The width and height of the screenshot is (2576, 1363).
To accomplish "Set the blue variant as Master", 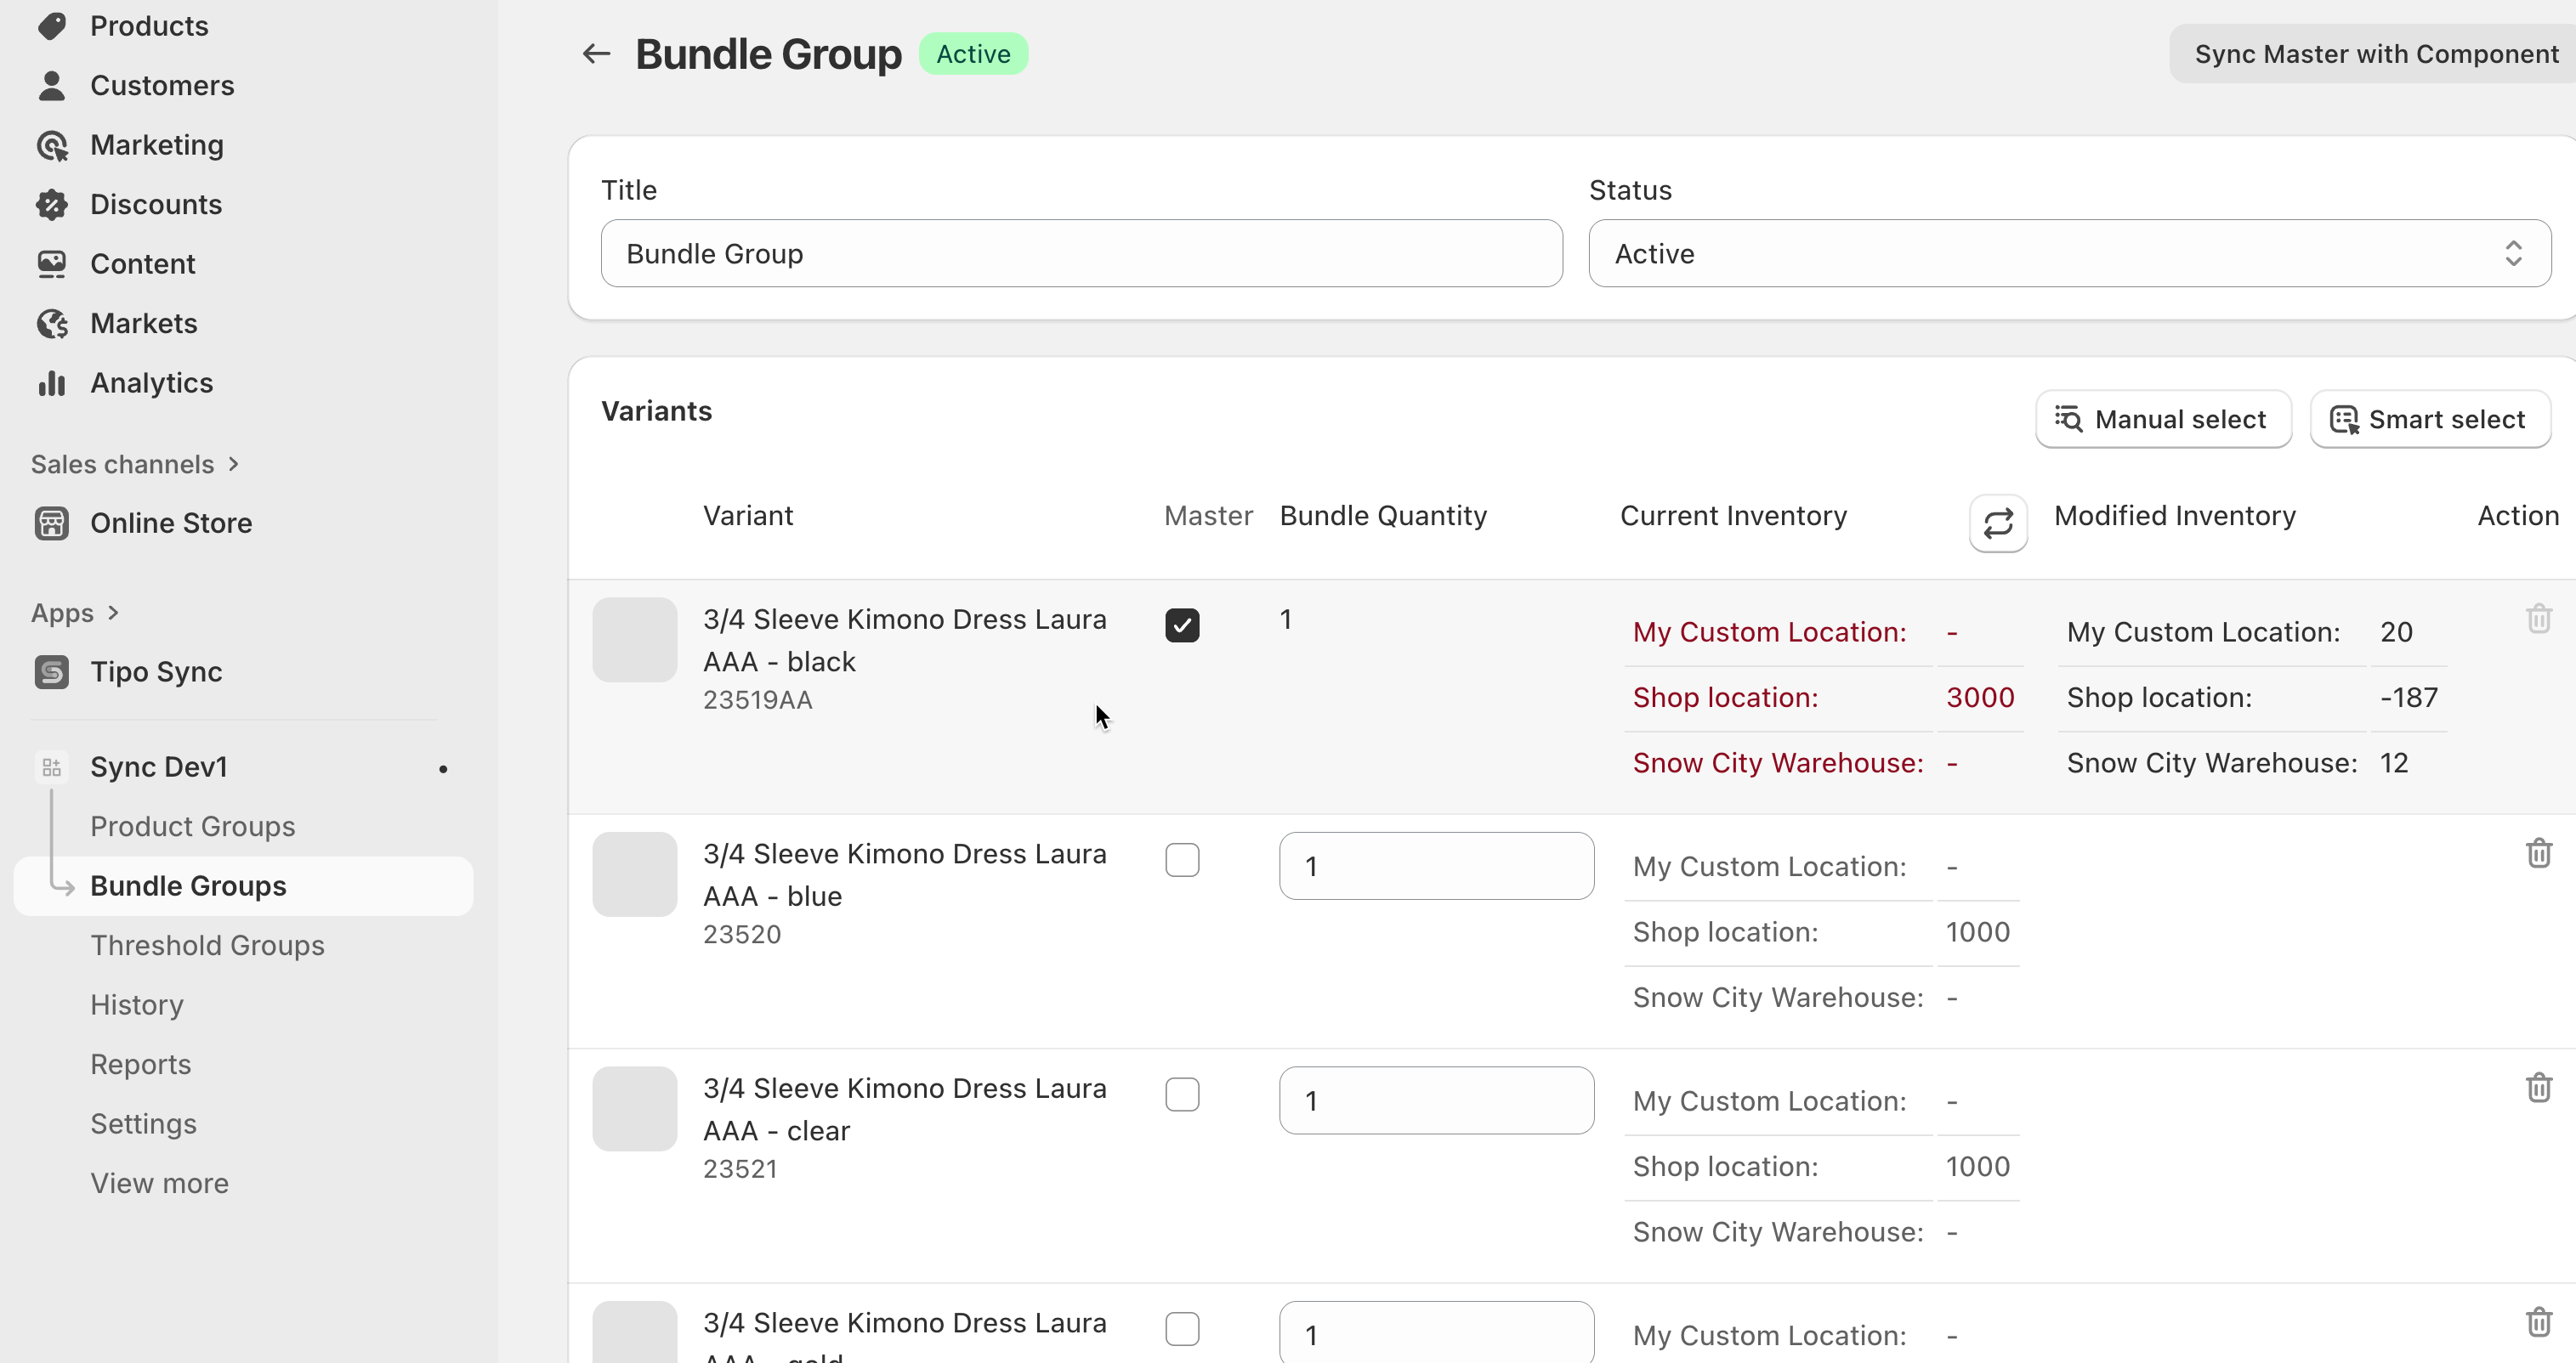I will pyautogui.click(x=1182, y=860).
